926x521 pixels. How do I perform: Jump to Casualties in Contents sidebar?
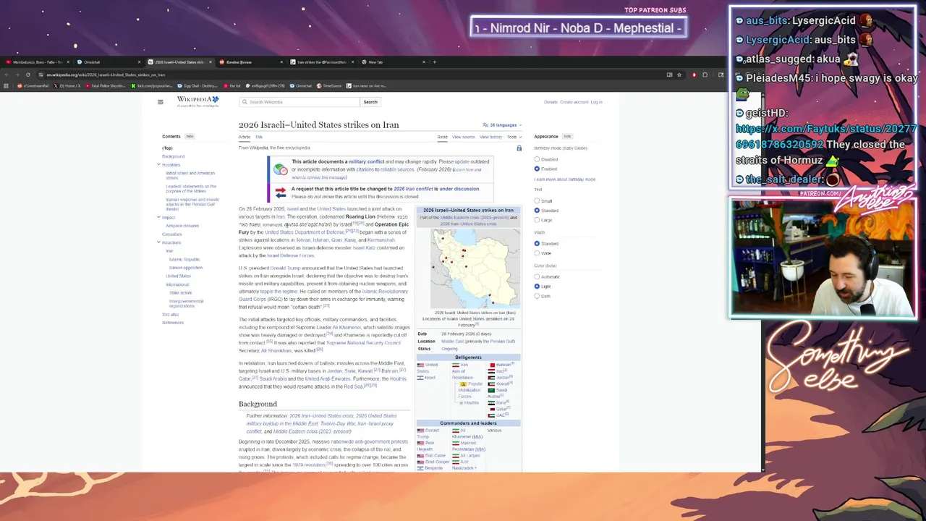(172, 234)
